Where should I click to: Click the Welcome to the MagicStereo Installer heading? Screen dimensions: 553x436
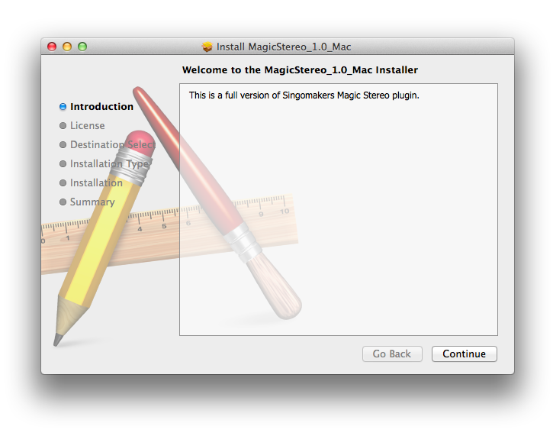[300, 70]
